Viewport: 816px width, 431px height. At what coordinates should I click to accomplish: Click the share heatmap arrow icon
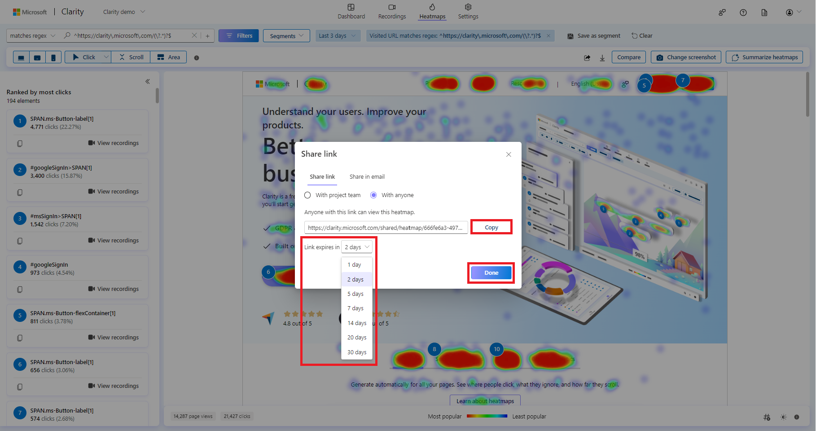click(x=587, y=57)
